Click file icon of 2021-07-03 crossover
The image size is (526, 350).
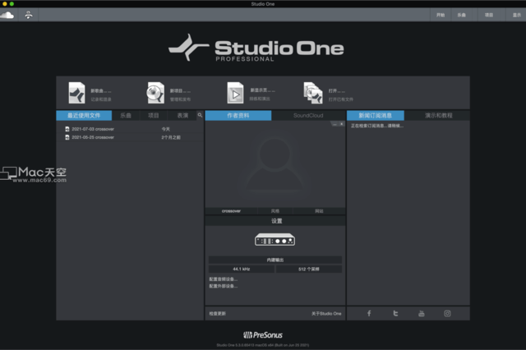point(67,129)
